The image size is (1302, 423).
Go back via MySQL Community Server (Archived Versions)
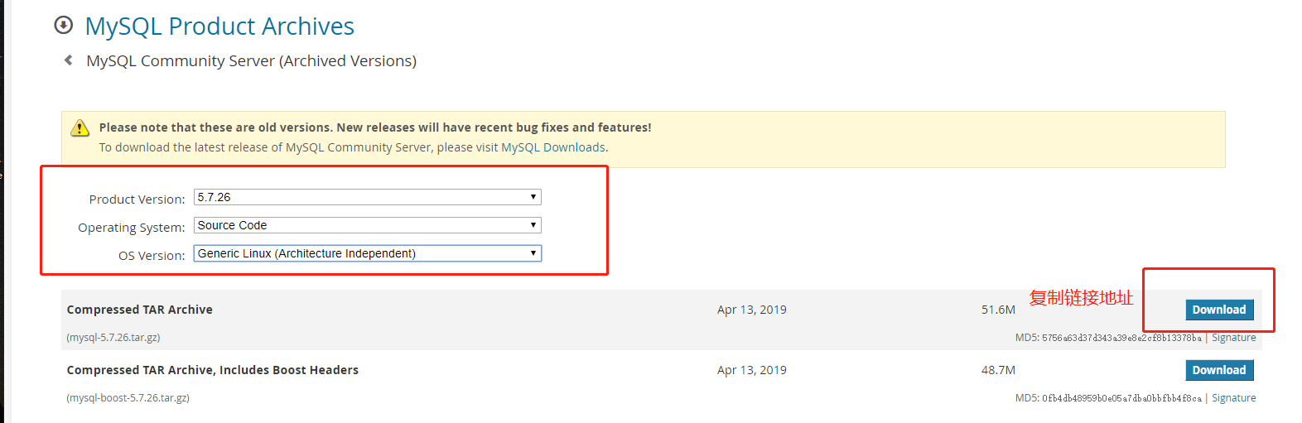pyautogui.click(x=251, y=61)
